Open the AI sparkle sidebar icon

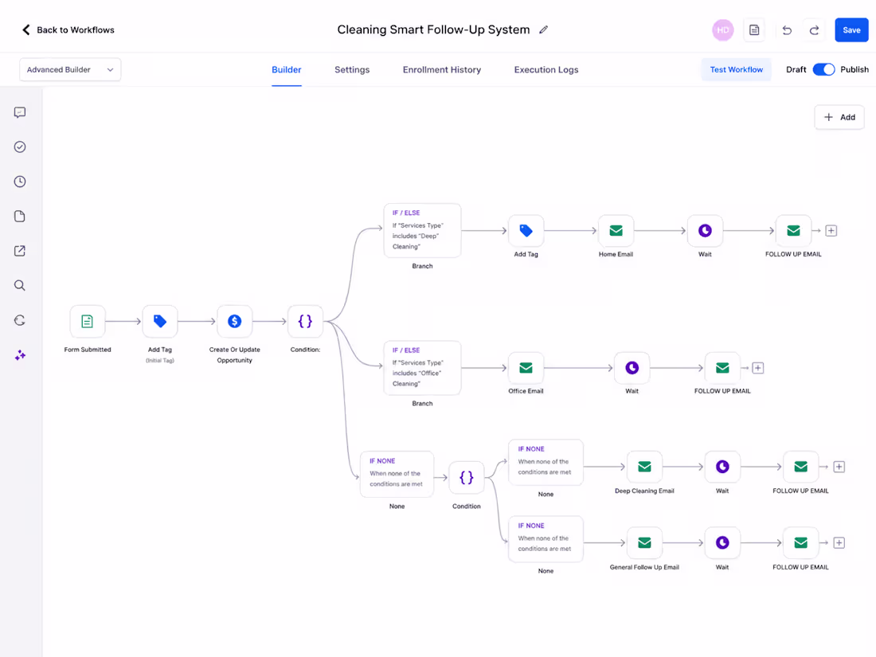coord(20,355)
